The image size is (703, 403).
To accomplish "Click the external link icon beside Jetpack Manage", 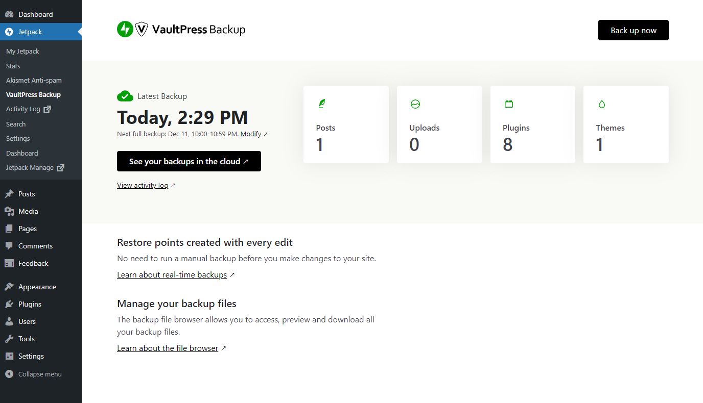I will (x=60, y=167).
